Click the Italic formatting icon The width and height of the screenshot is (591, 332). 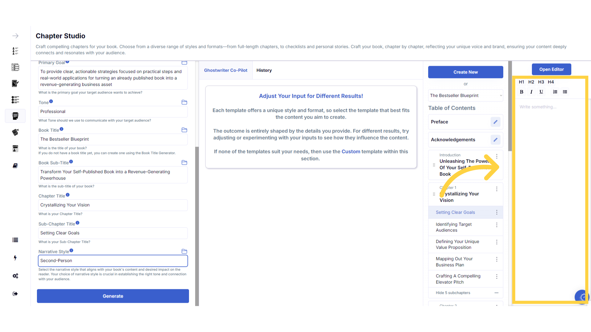tap(531, 92)
